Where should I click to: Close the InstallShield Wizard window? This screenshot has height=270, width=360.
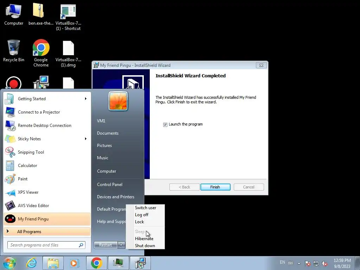(x=261, y=65)
